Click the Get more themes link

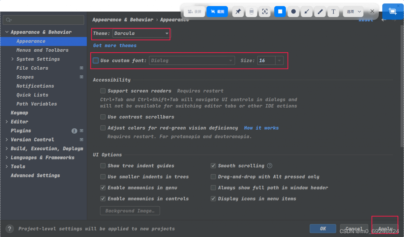[115, 46]
